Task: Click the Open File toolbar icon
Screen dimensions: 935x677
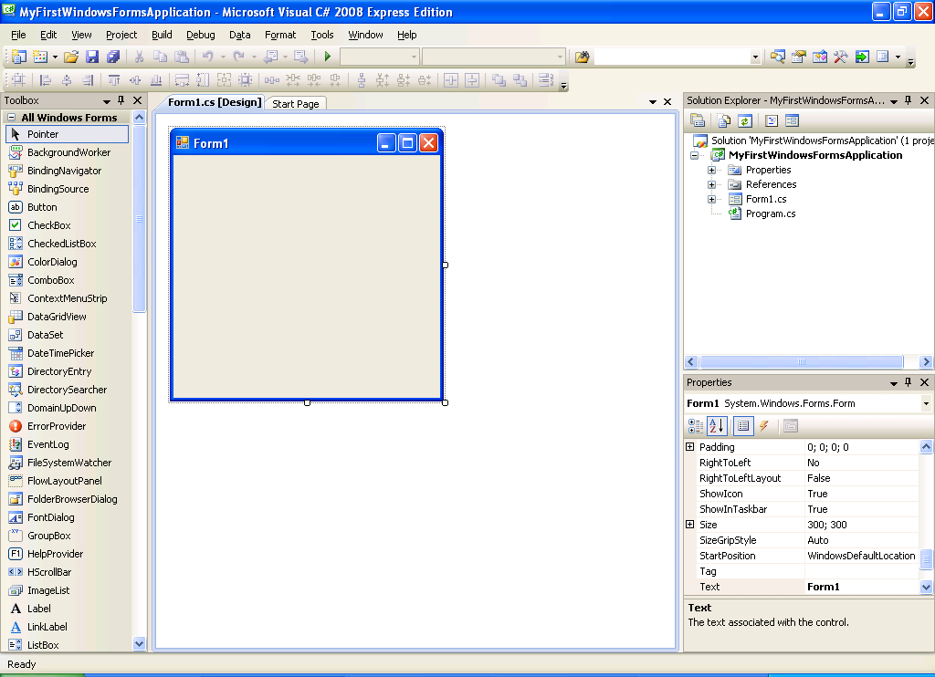Action: click(x=71, y=57)
